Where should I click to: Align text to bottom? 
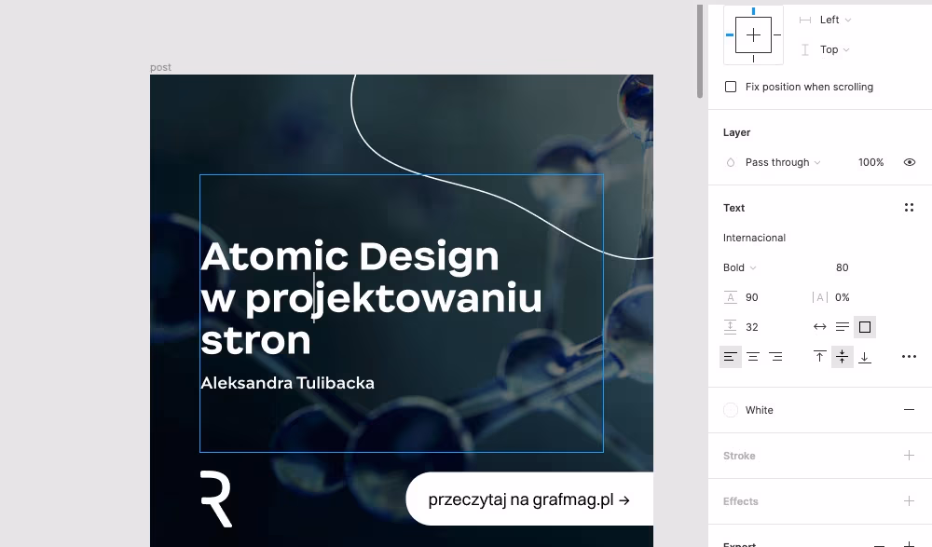[865, 357]
